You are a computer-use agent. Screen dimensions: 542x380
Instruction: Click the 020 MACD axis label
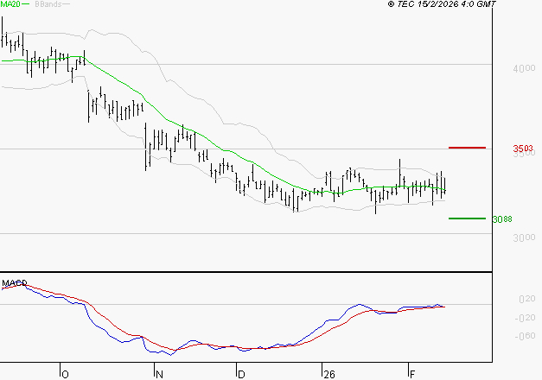click(527, 299)
